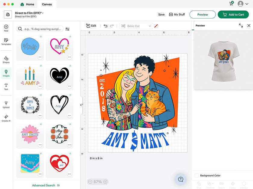Select the Text tool
Screen dimensions: 253x189
6,87
